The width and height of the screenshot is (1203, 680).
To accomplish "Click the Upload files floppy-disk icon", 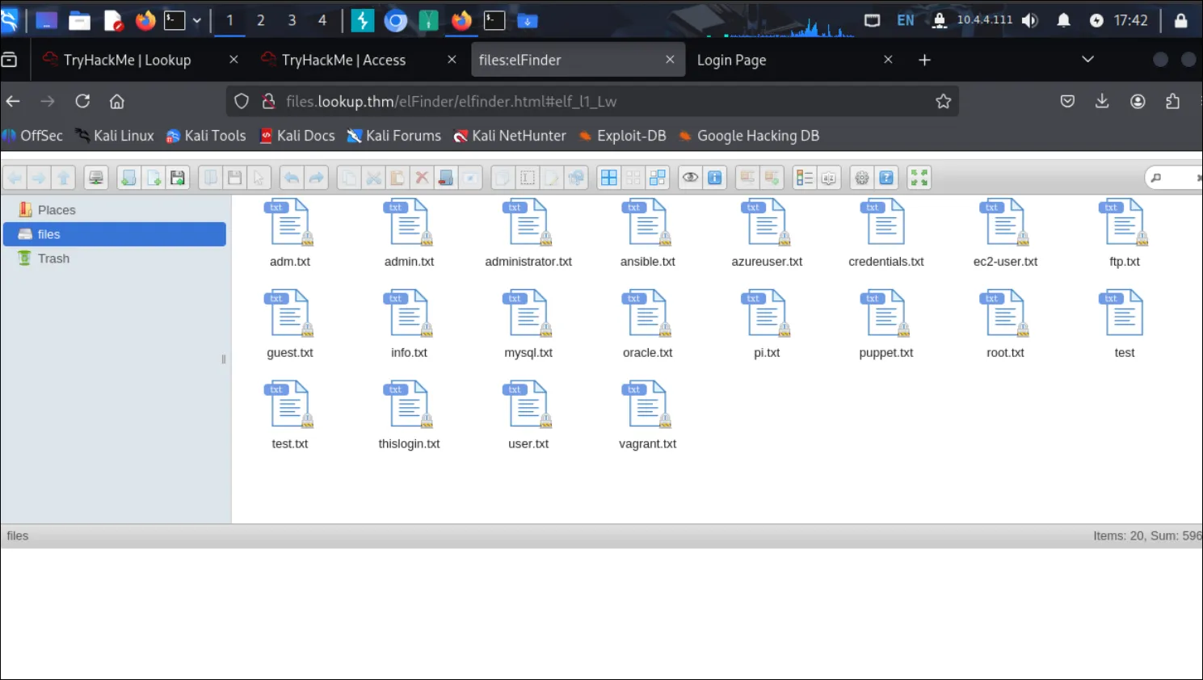I will pyautogui.click(x=178, y=178).
